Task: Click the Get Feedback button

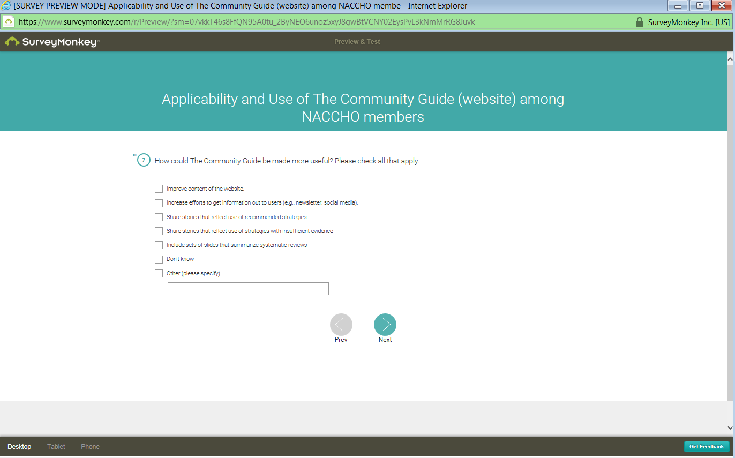Action: point(707,447)
